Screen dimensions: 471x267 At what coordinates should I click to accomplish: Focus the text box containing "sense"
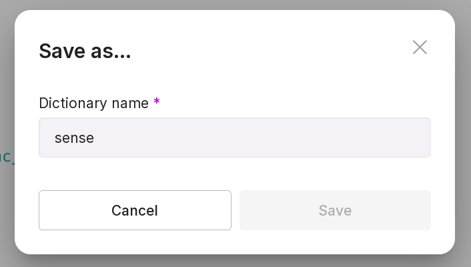coord(234,138)
